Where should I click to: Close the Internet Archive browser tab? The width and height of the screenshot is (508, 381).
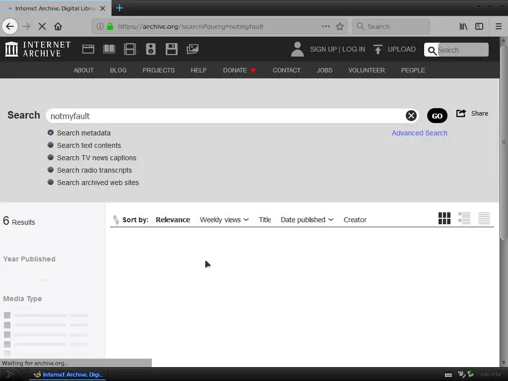pos(103,8)
